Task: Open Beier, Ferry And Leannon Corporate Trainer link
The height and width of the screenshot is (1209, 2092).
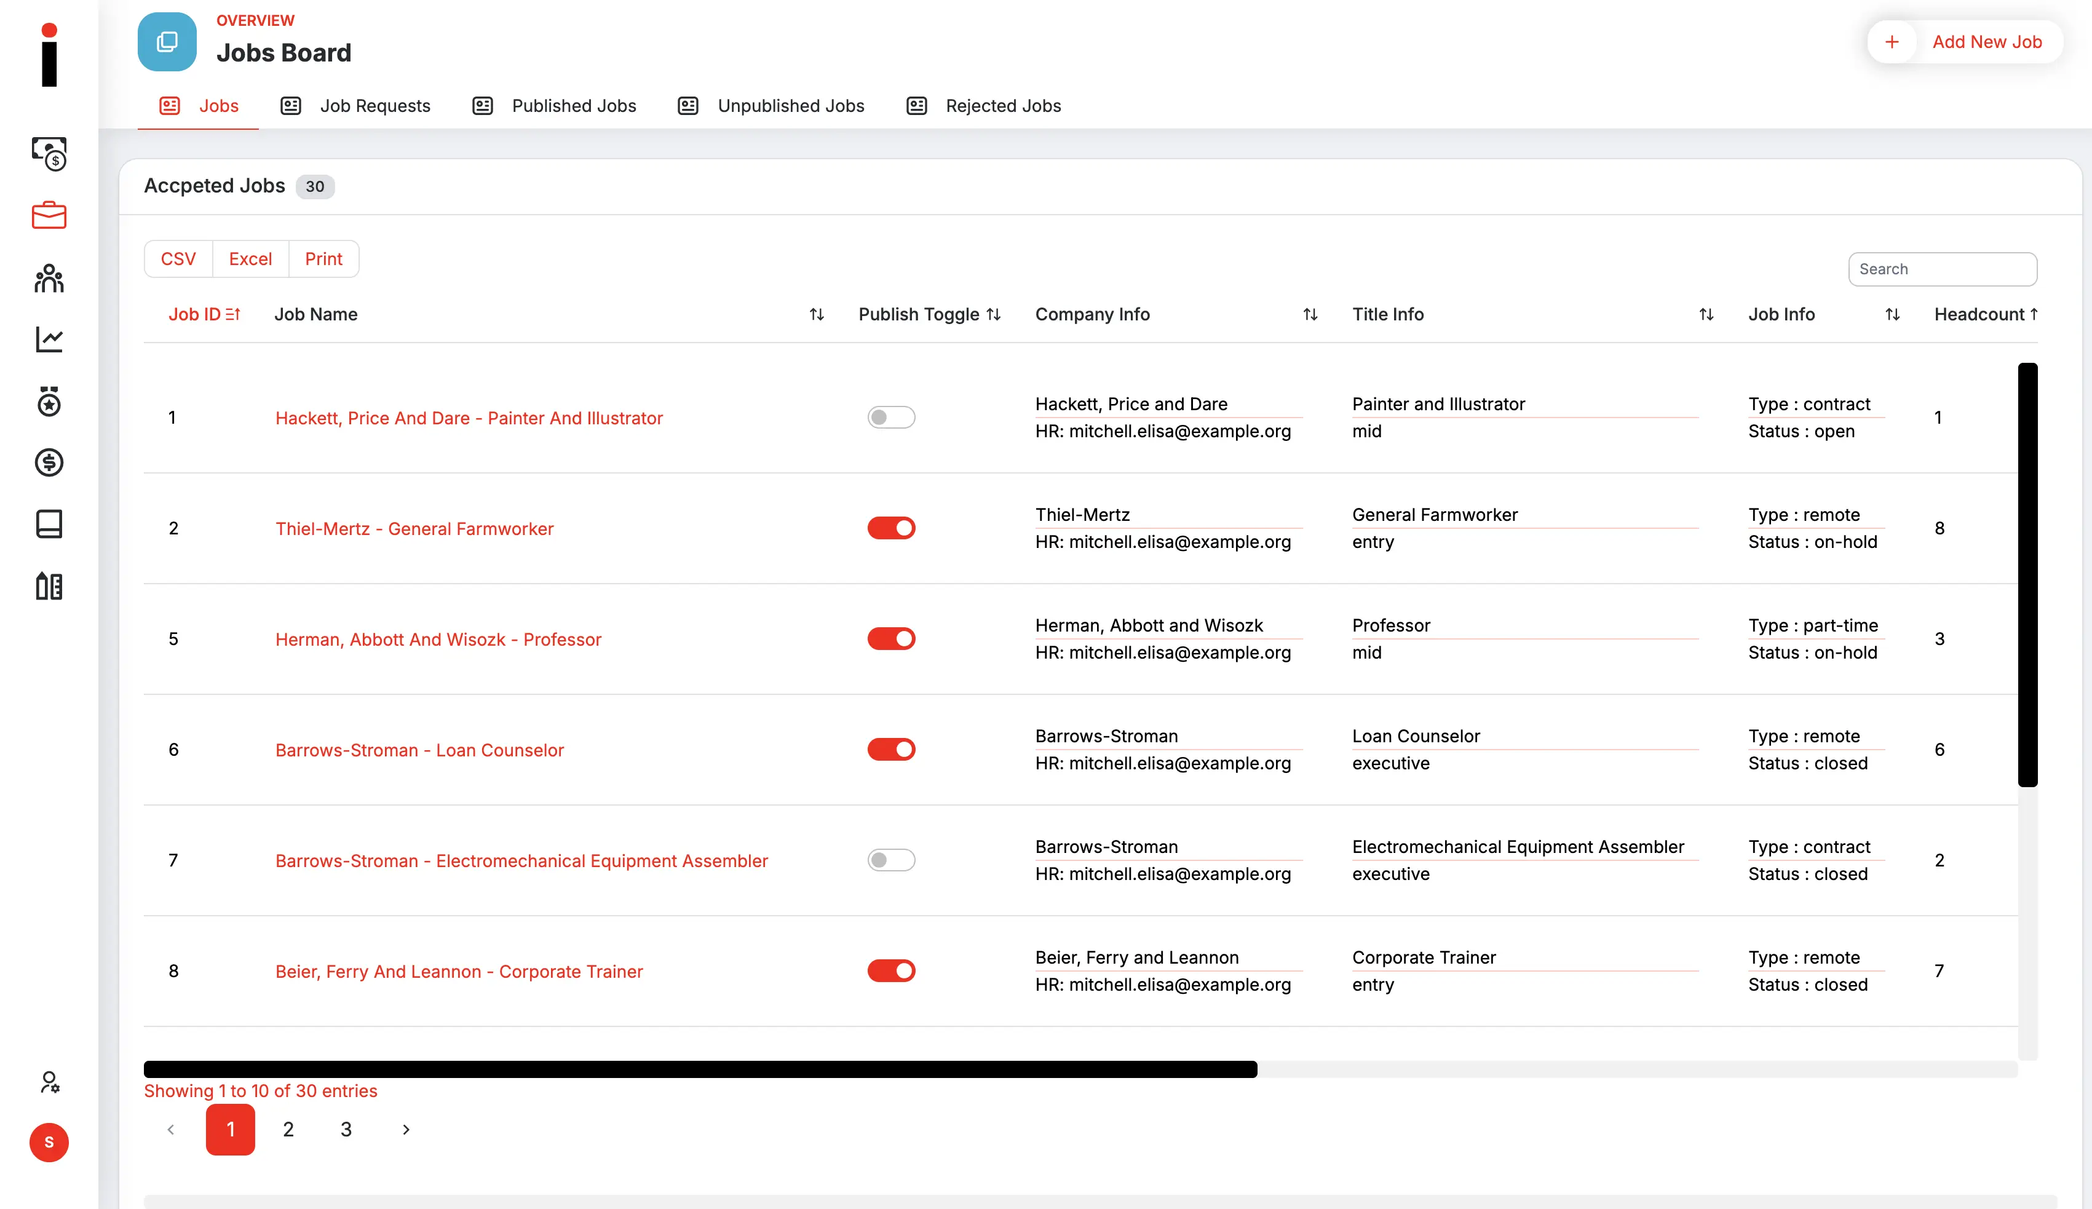Action: pos(459,972)
